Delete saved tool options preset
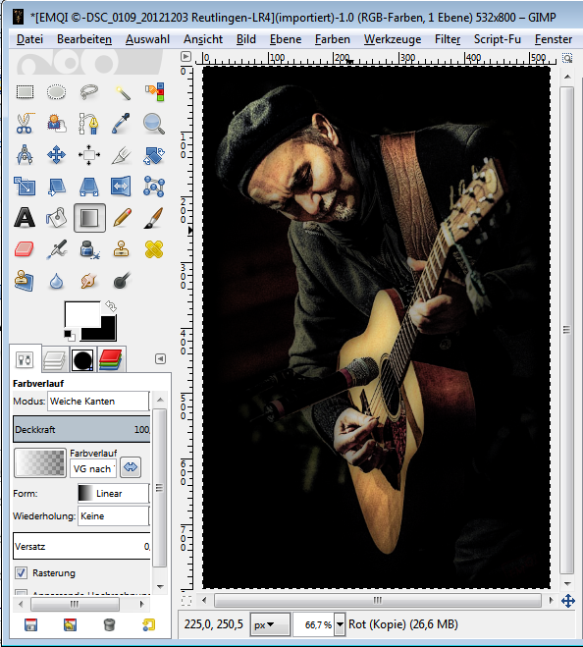The image size is (583, 647). pos(109,624)
